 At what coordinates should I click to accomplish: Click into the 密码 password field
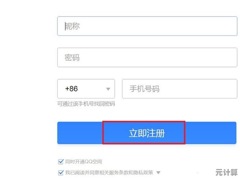pyautogui.click(x=147, y=57)
